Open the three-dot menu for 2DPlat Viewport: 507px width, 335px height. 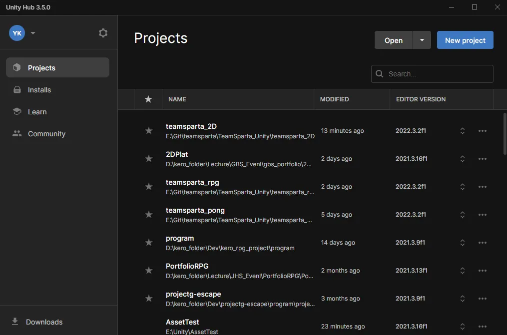pos(483,159)
